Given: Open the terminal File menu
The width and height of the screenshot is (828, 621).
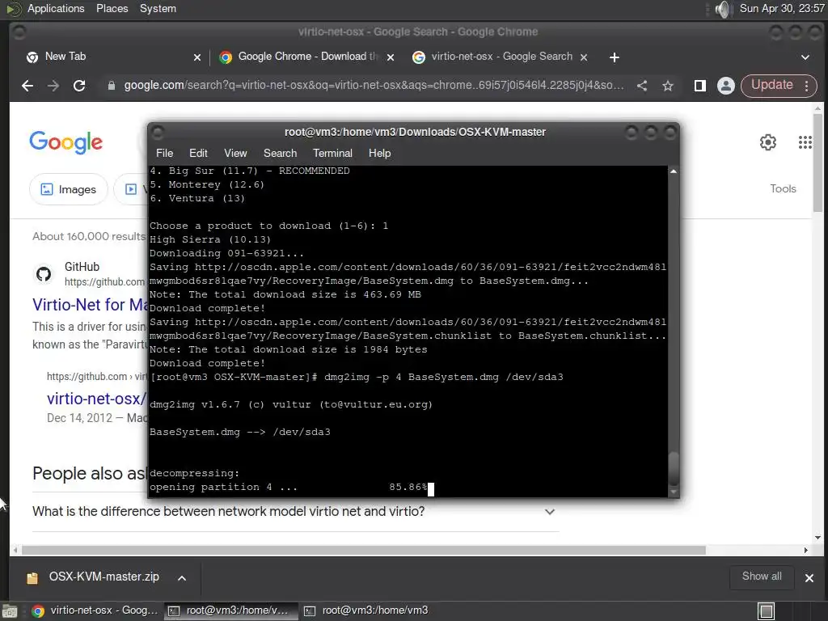Looking at the screenshot, I should click(164, 153).
